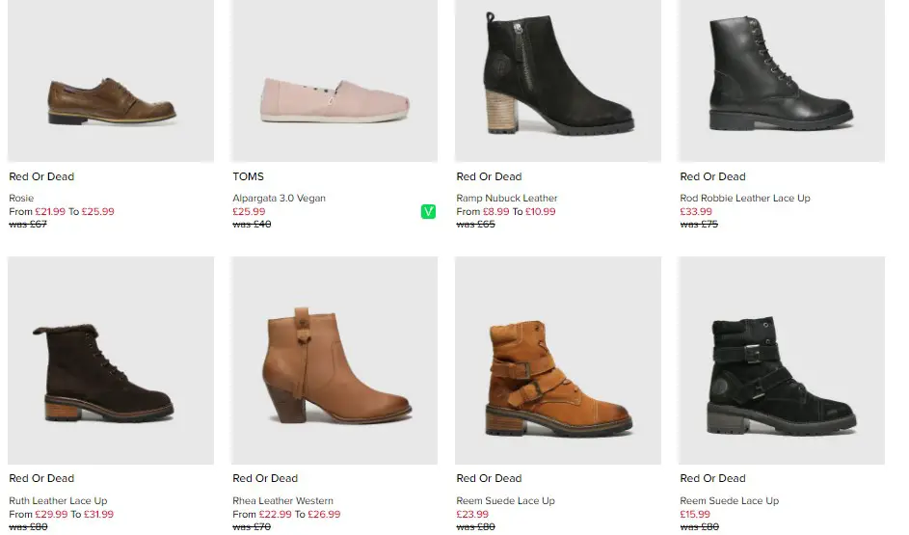This screenshot has height=535, width=909.
Task: View the tan Reem Suede buckle boot image
Action: [558, 361]
